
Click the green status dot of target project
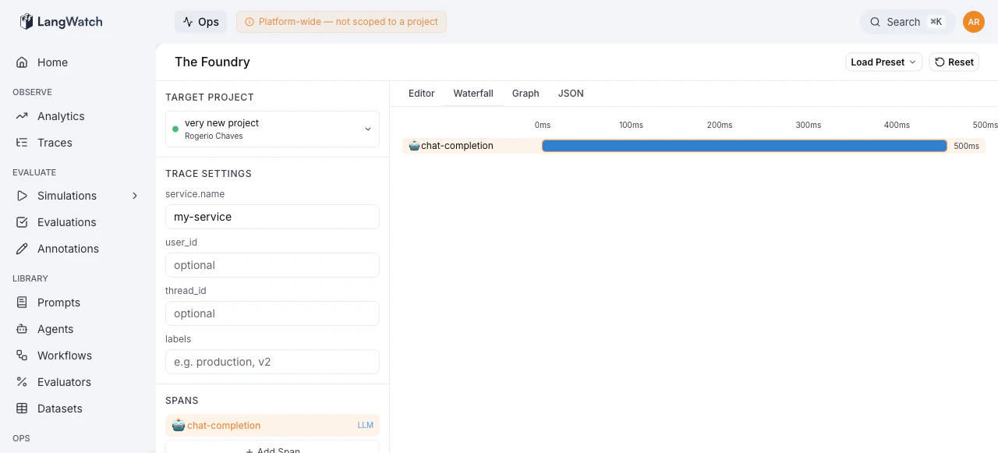[175, 129]
